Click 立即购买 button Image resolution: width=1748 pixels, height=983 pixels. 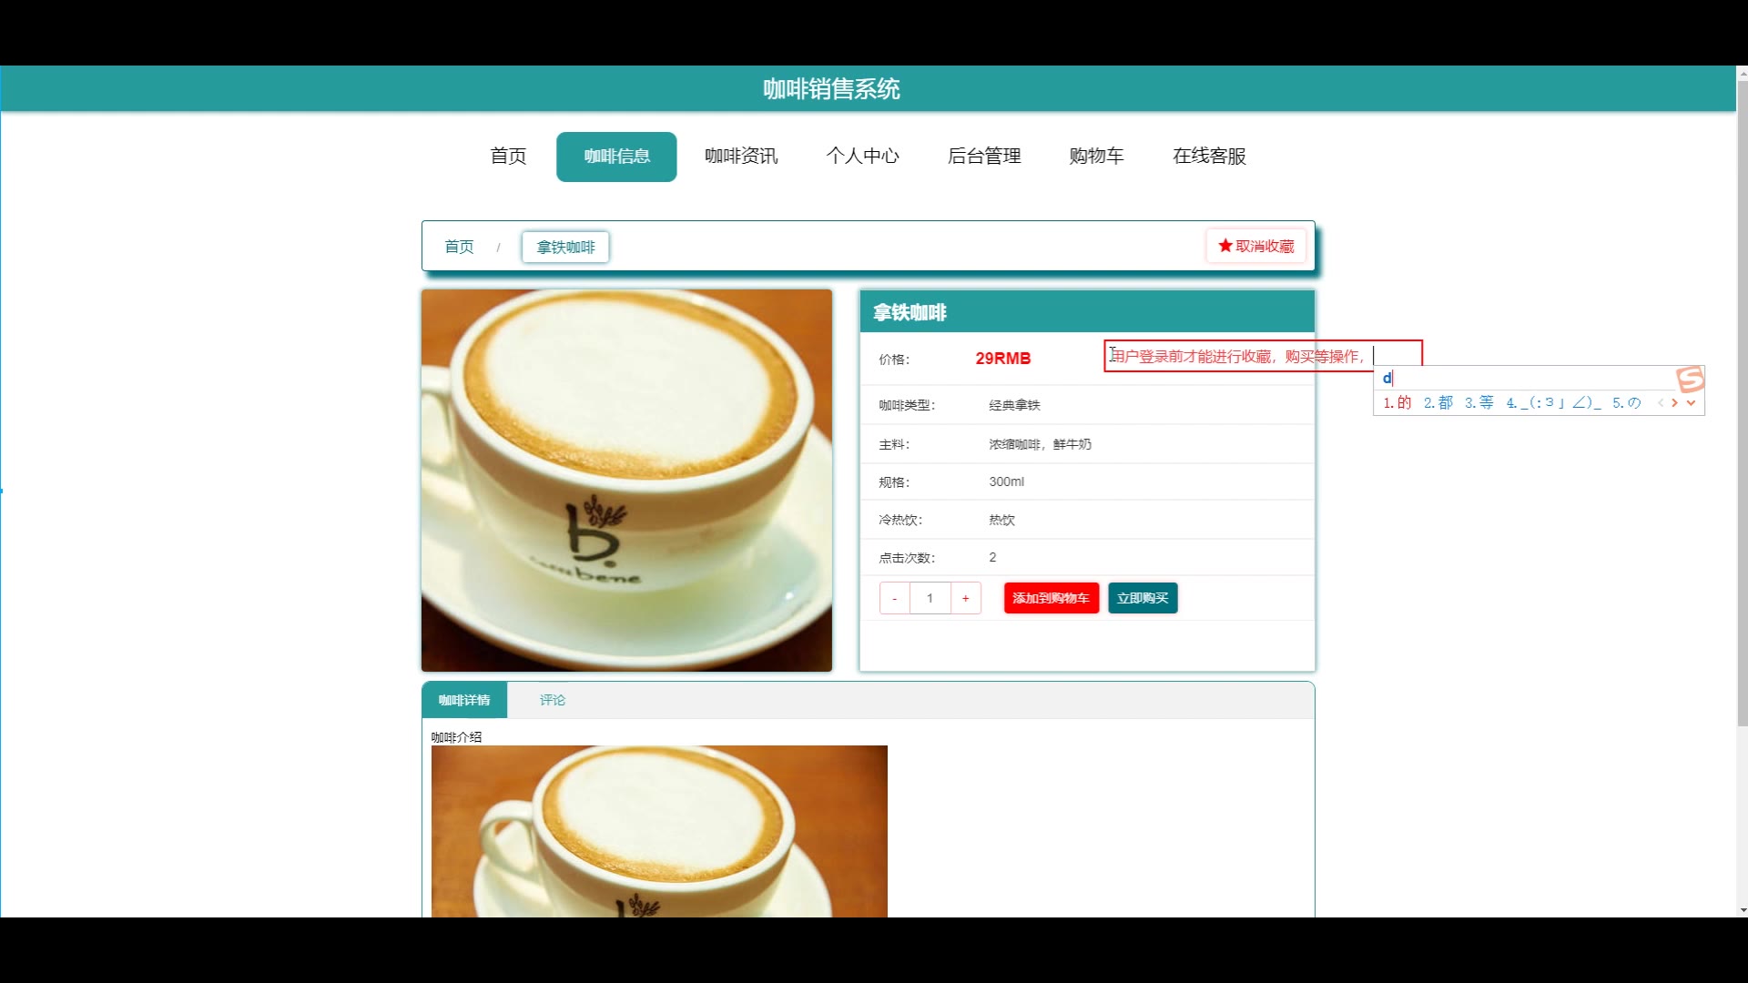coord(1142,598)
